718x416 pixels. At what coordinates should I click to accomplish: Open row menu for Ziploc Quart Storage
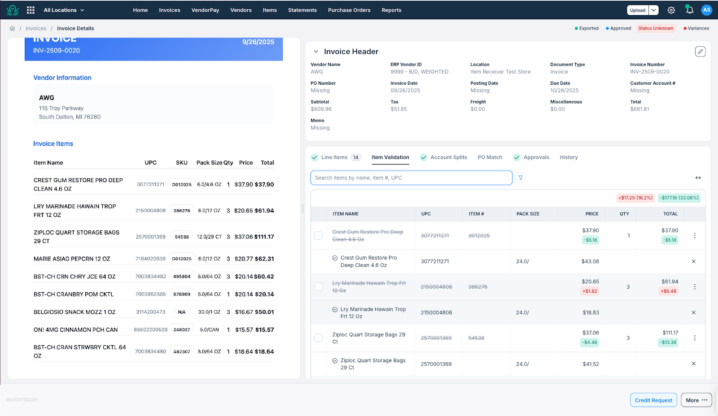pos(695,338)
